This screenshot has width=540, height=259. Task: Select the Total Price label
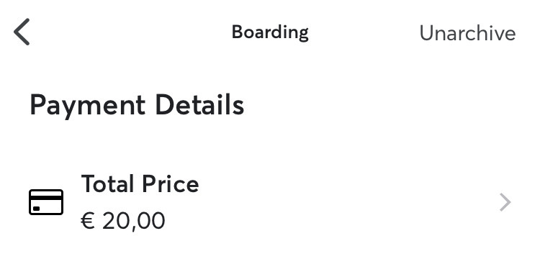[140, 183]
